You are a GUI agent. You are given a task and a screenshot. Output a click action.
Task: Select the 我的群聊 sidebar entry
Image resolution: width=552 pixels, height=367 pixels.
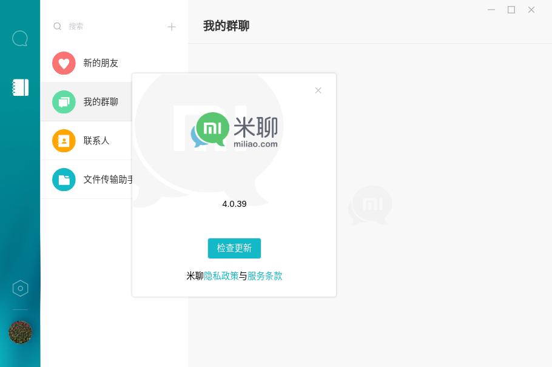pyautogui.click(x=100, y=102)
